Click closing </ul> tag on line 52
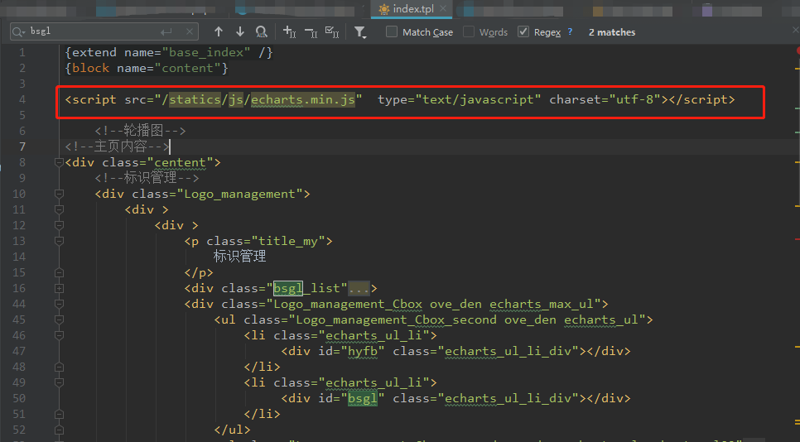Viewport: 800px width, 442px height. coord(232,430)
